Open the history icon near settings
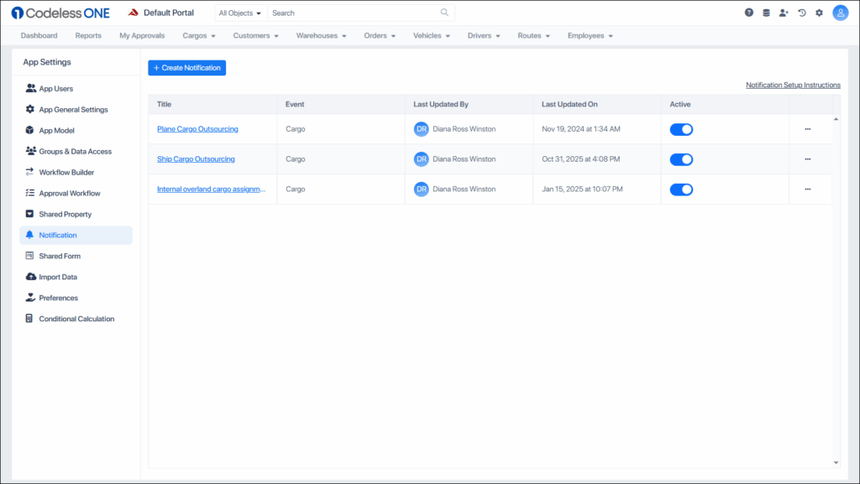This screenshot has width=860, height=484. [x=801, y=12]
